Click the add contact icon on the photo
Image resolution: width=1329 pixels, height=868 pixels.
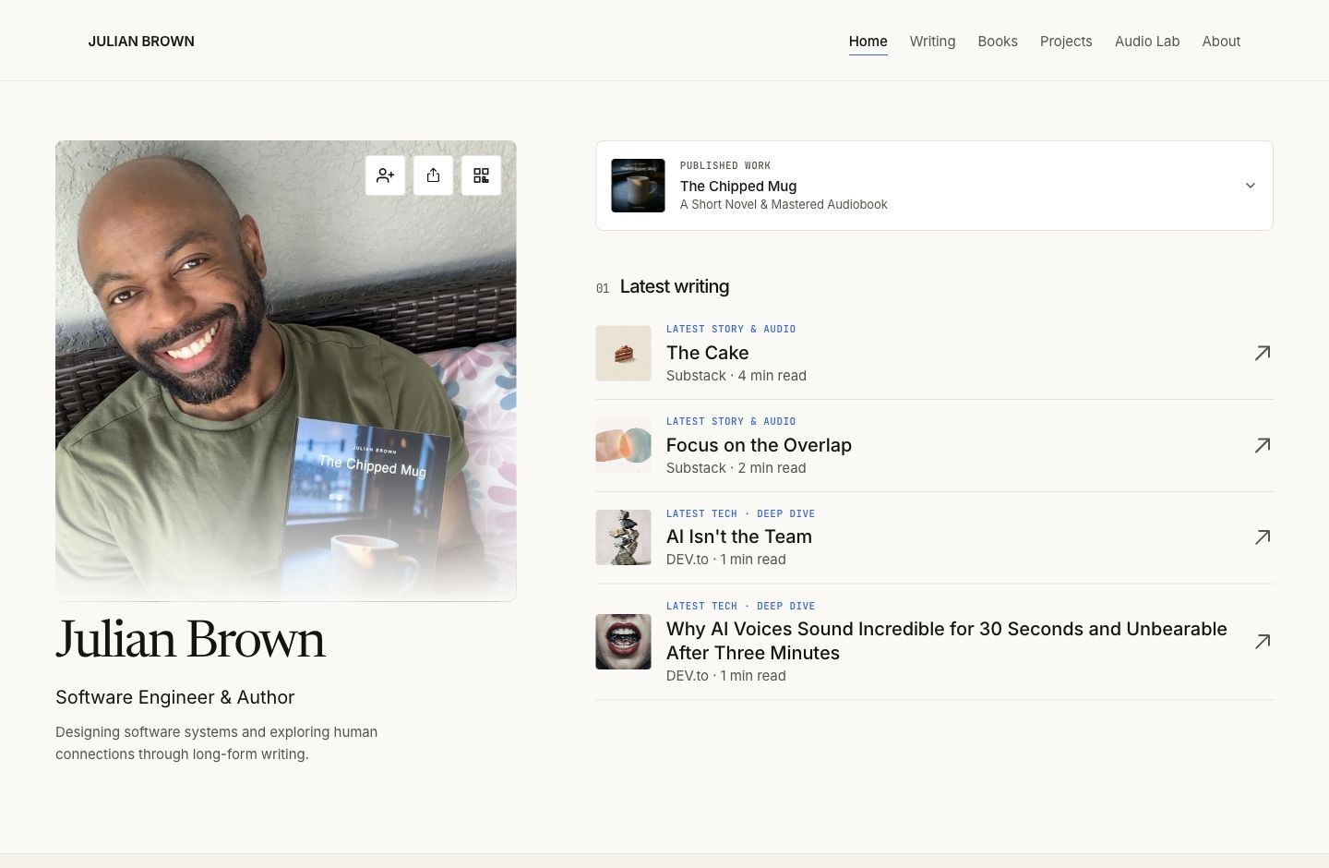(x=386, y=175)
